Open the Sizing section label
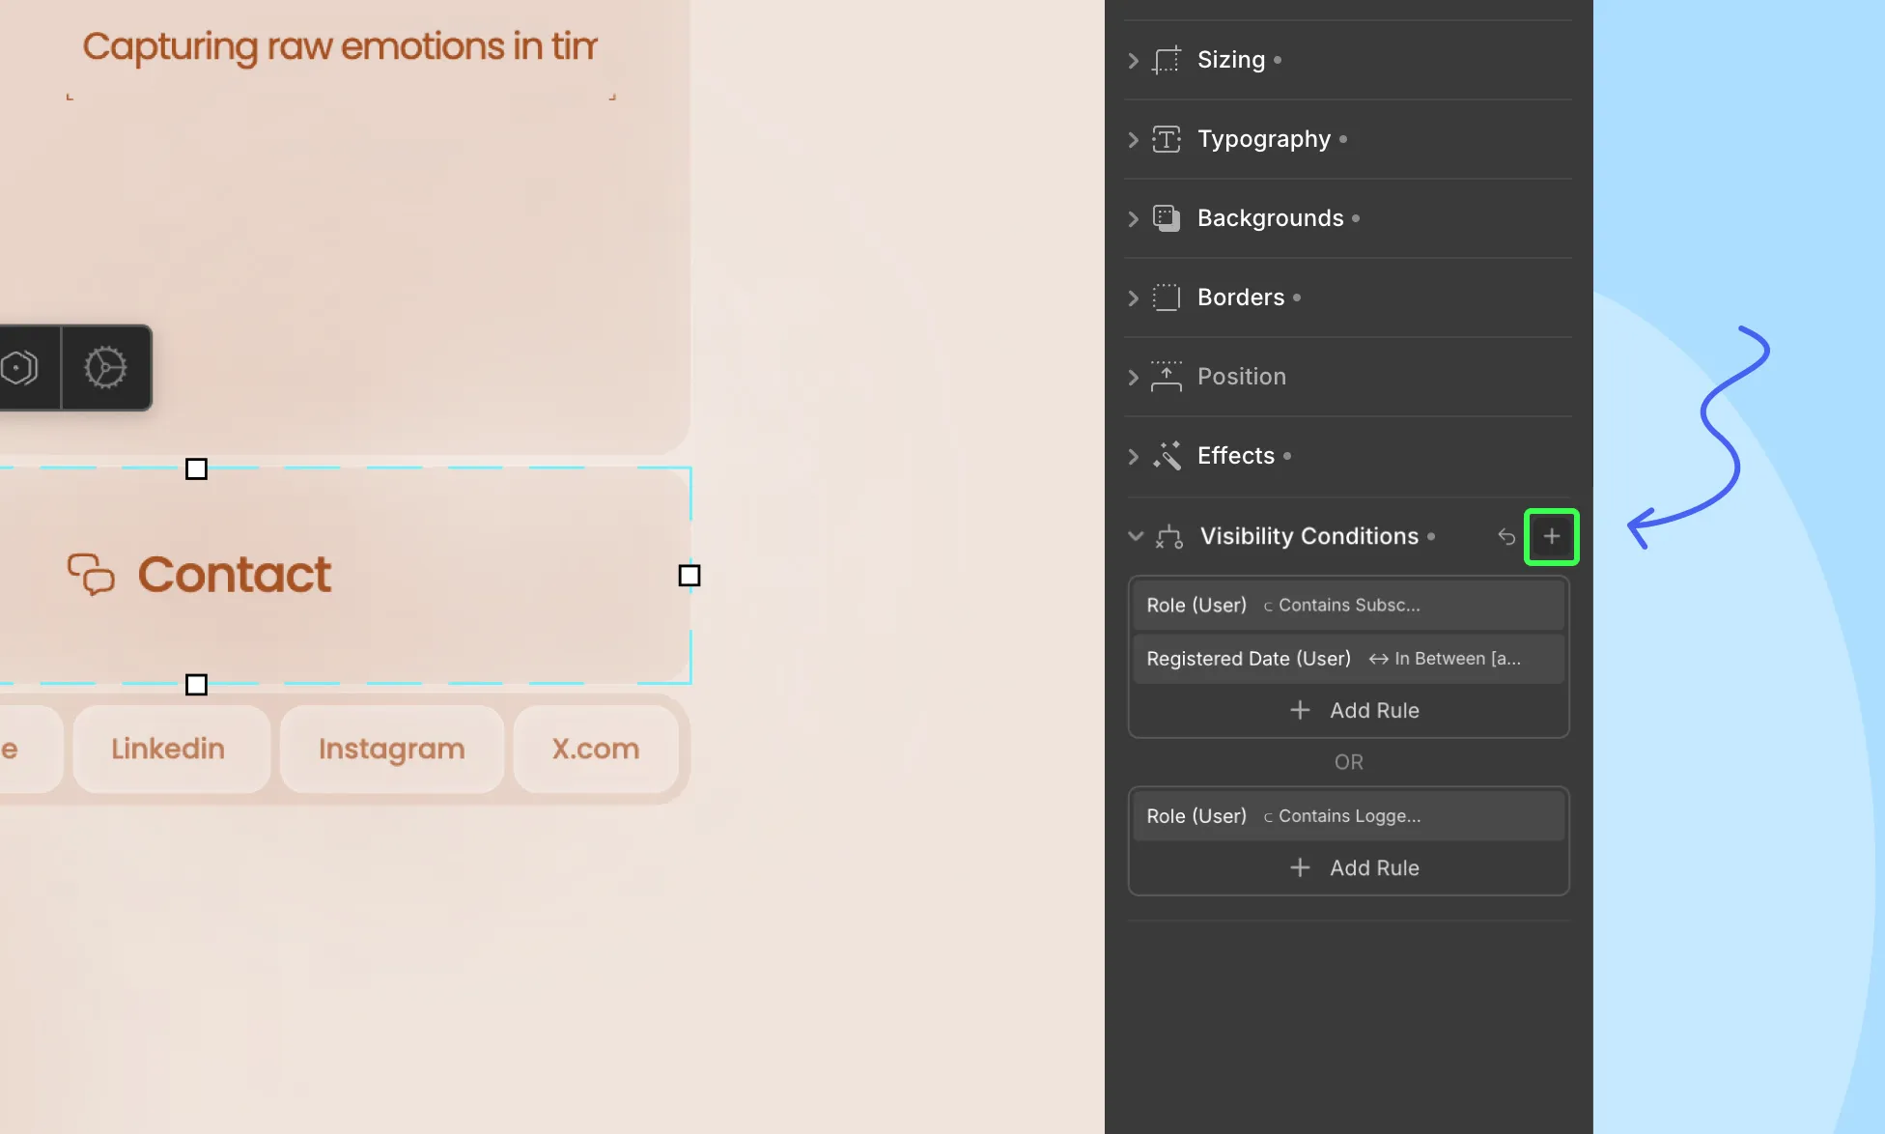The width and height of the screenshot is (1885, 1134). tap(1231, 60)
